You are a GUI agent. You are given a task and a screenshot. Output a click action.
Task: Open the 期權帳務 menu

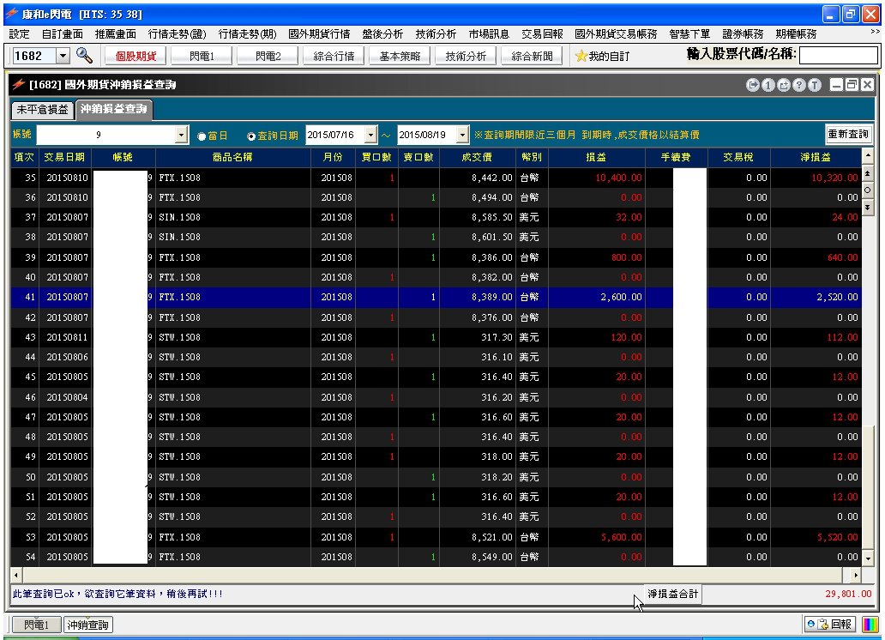(x=796, y=34)
